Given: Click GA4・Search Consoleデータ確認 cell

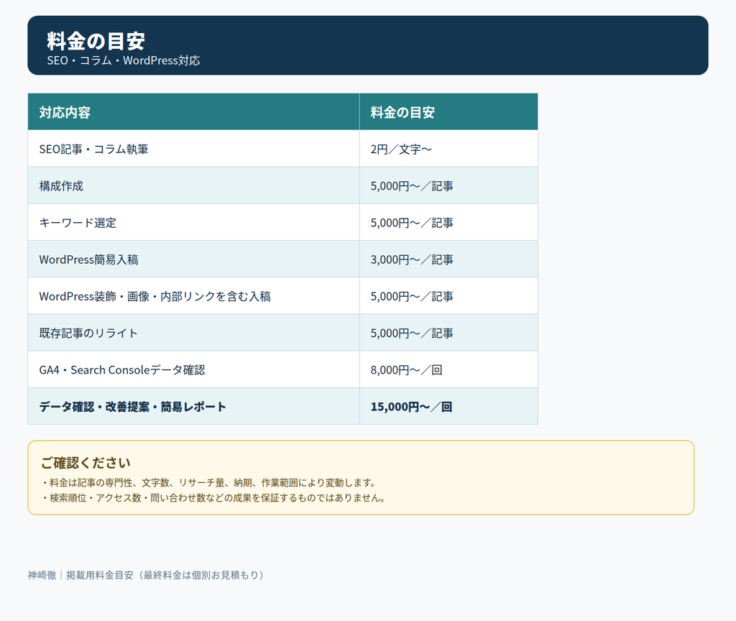Looking at the screenshot, I should pos(193,369).
